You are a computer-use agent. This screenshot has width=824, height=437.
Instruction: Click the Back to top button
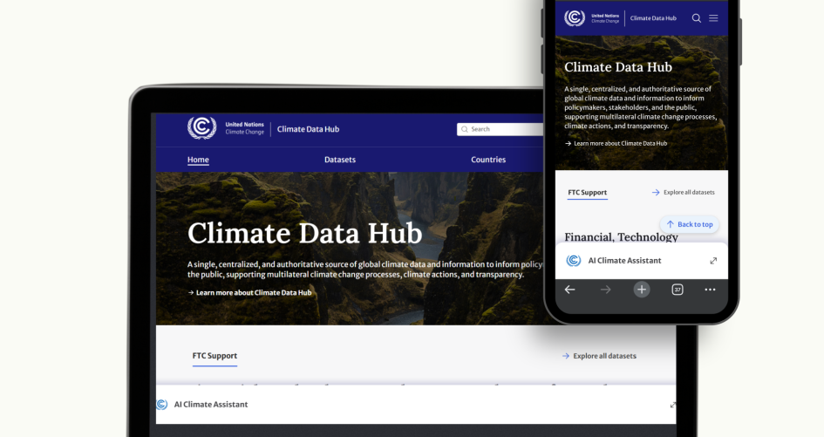pyautogui.click(x=690, y=224)
